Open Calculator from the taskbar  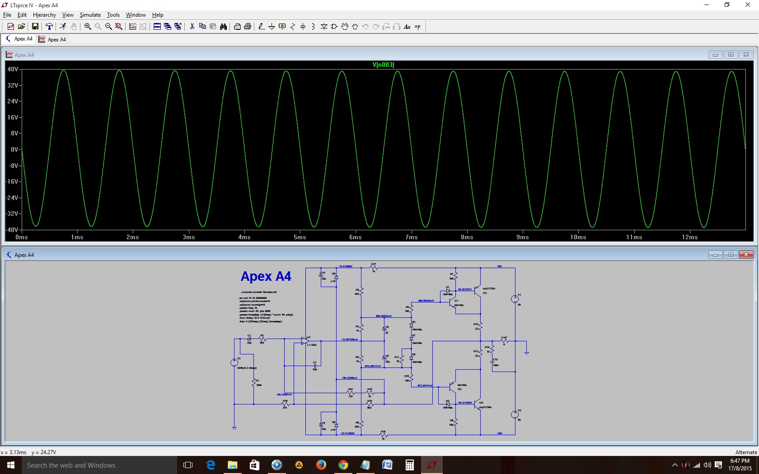410,465
